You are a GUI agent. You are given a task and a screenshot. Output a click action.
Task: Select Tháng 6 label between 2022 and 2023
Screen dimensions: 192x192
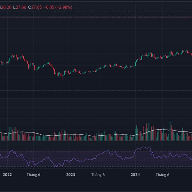pos(33,175)
